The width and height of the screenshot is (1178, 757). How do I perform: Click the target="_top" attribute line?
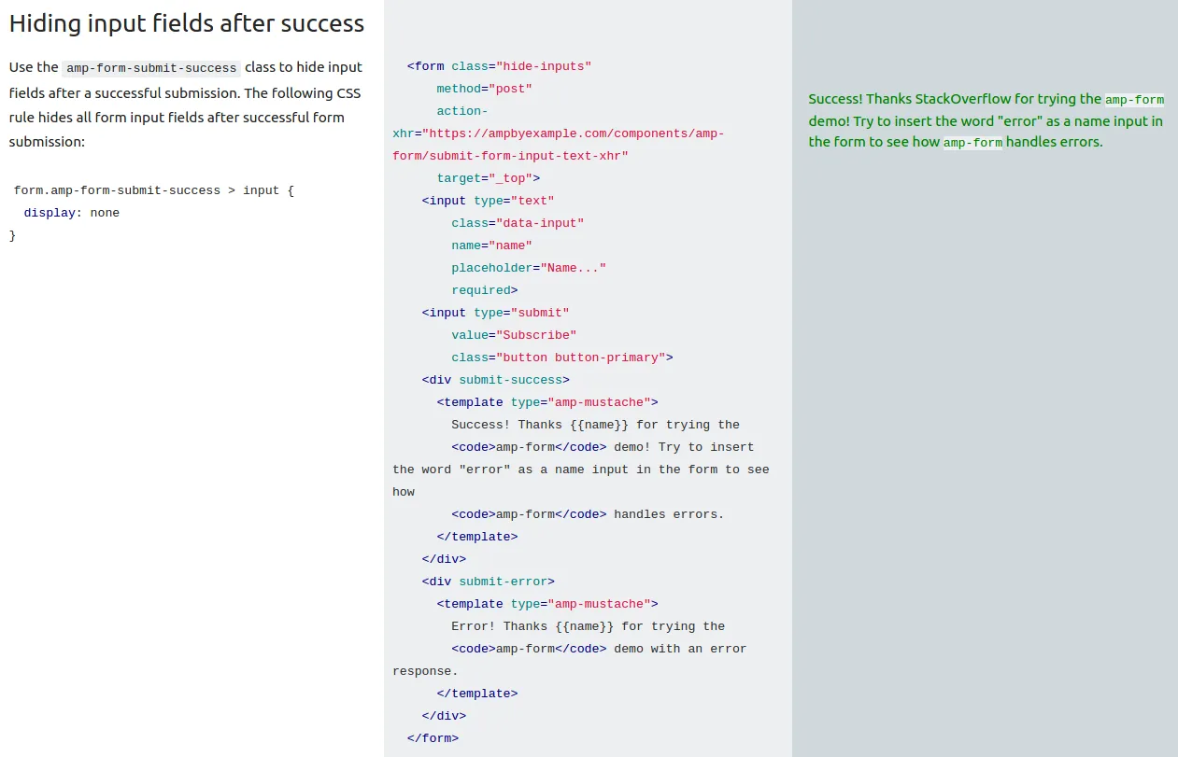(488, 178)
